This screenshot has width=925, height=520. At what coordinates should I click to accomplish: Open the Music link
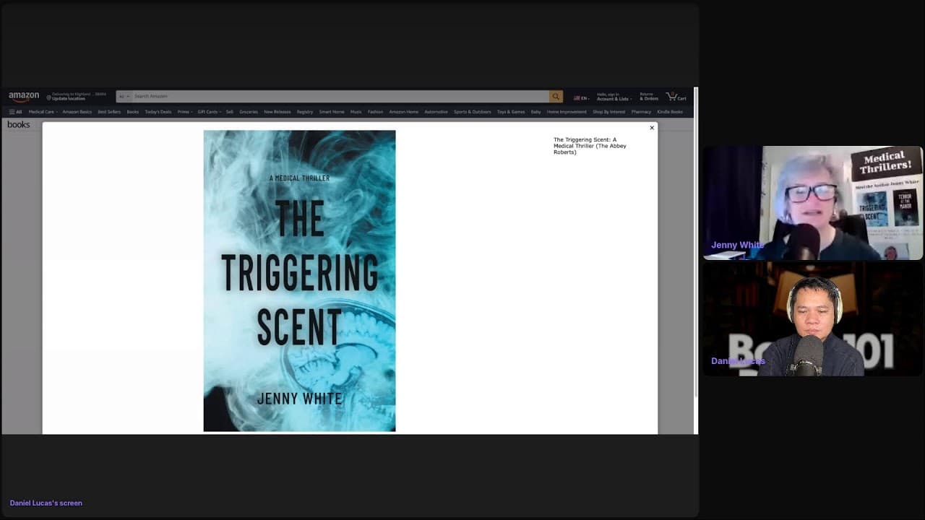tap(356, 112)
